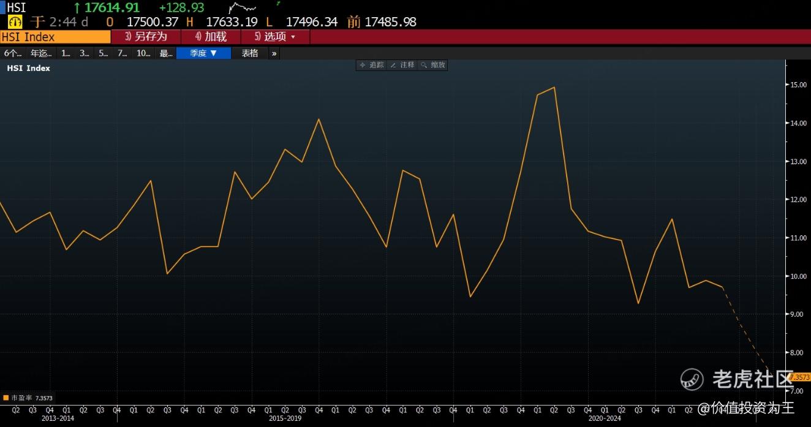This screenshot has width=811, height=427.
Task: Click the HSI ticker symbol in the header
Action: tap(17, 8)
